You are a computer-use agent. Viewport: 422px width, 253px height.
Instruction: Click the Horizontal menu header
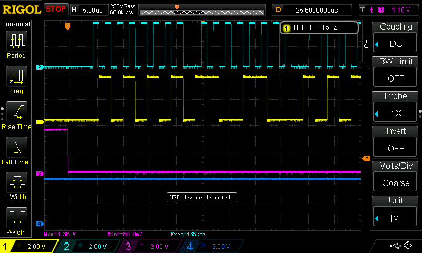coord(16,24)
